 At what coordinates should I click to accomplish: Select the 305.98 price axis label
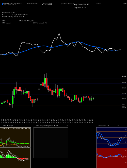(124, 82)
